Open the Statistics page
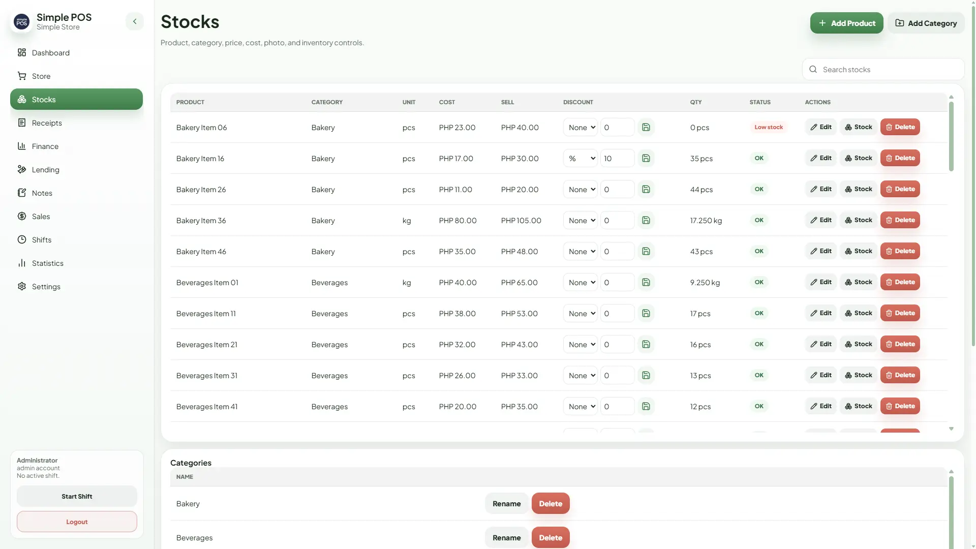This screenshot has width=976, height=549. (76, 263)
